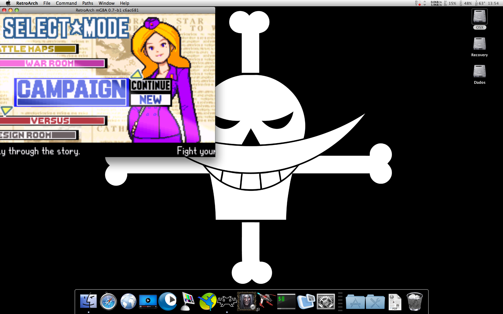Image resolution: width=503 pixels, height=314 pixels.
Task: Open the blue stacked-screens dock icon
Action: (306, 301)
